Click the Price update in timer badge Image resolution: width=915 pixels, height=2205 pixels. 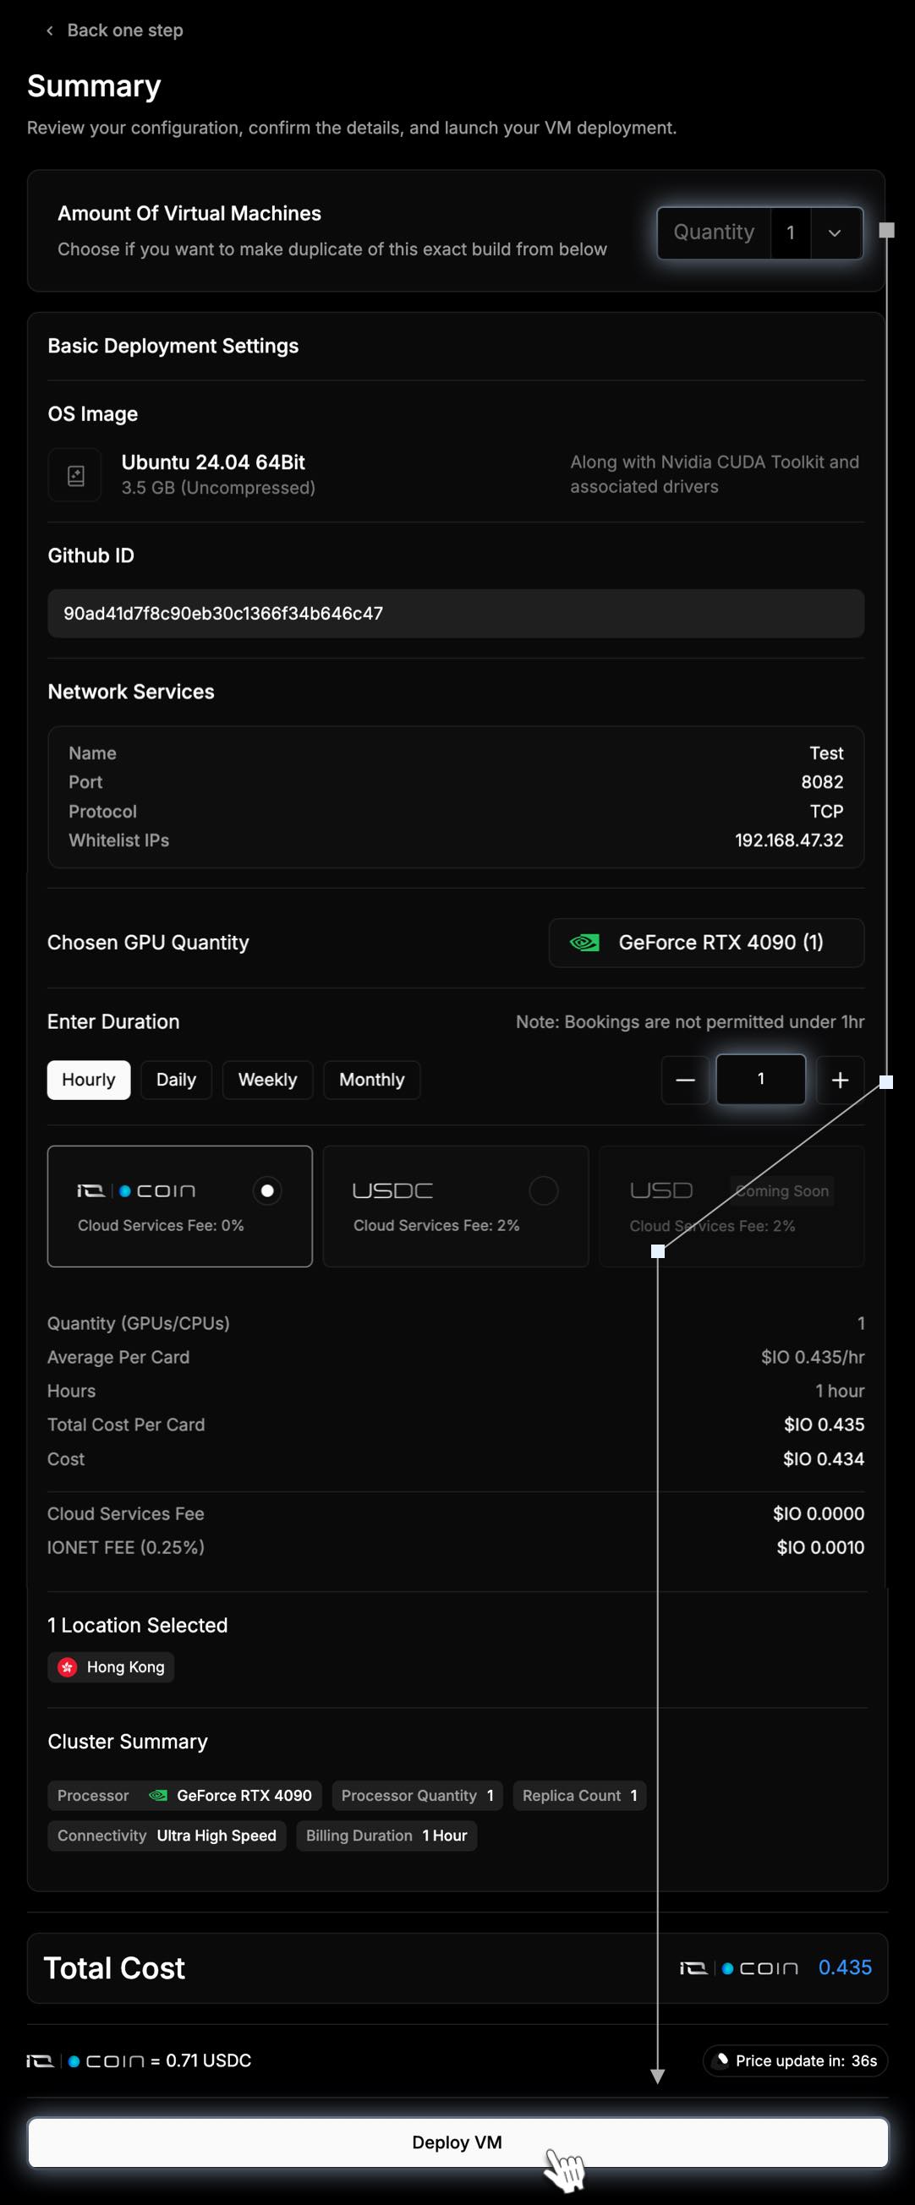(x=795, y=2060)
